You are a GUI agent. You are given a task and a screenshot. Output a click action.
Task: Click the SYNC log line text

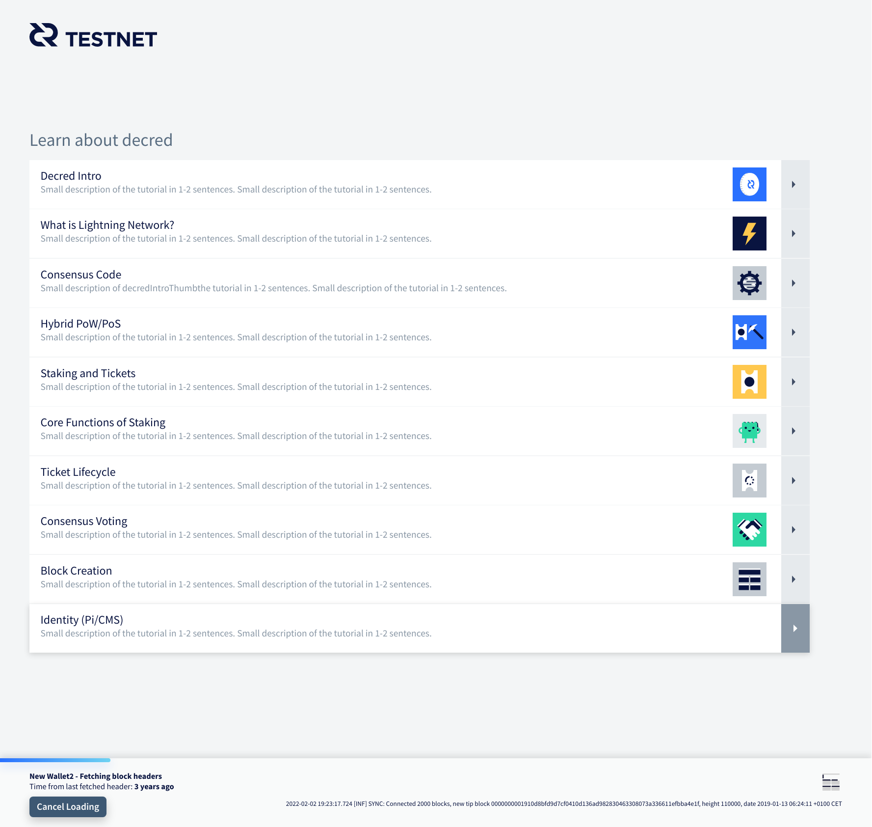point(564,804)
